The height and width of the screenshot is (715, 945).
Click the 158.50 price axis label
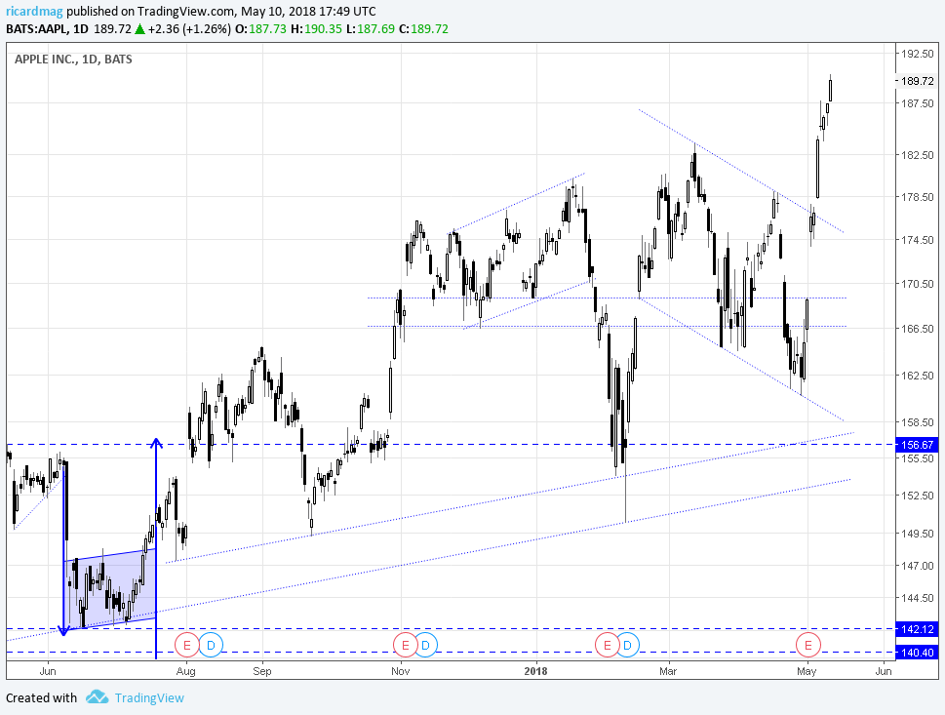(x=918, y=422)
